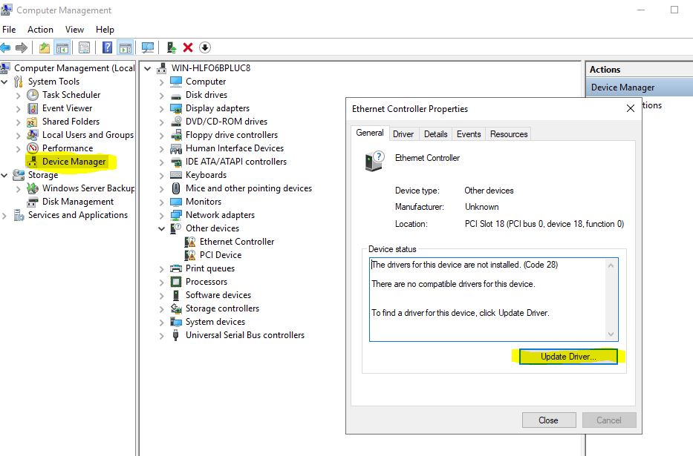Click the Forward arrow in the toolbar
693x456 pixels.
(21, 47)
